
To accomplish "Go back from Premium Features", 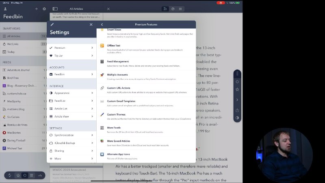I will pyautogui.click(x=102, y=24).
